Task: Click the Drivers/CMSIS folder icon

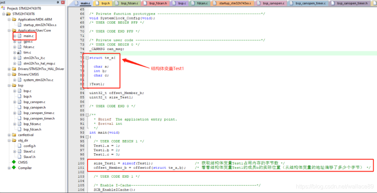Action: click(14, 74)
